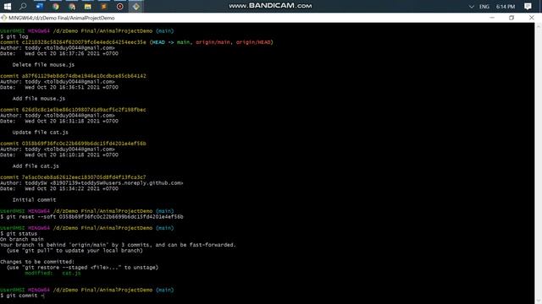Screen dimensions: 542x304
Task: Expand hidden system tray icons chevron
Action: tap(471, 7)
